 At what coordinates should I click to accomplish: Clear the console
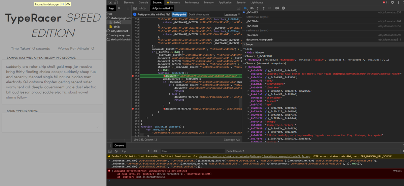116,151
